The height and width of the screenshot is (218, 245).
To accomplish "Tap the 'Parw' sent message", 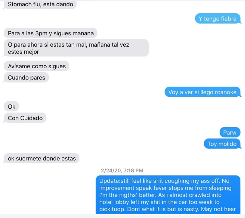I will point(230,133).
